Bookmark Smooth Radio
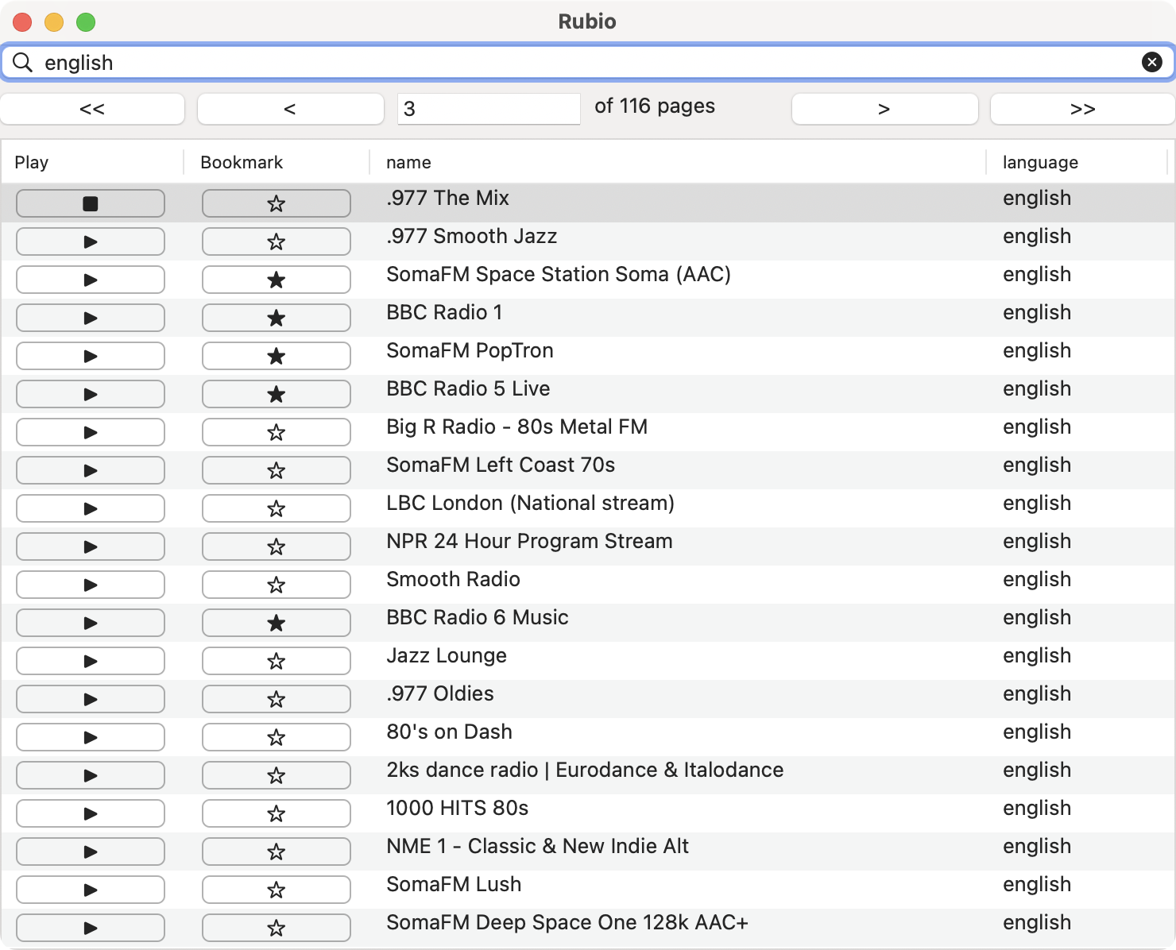 [x=277, y=585]
